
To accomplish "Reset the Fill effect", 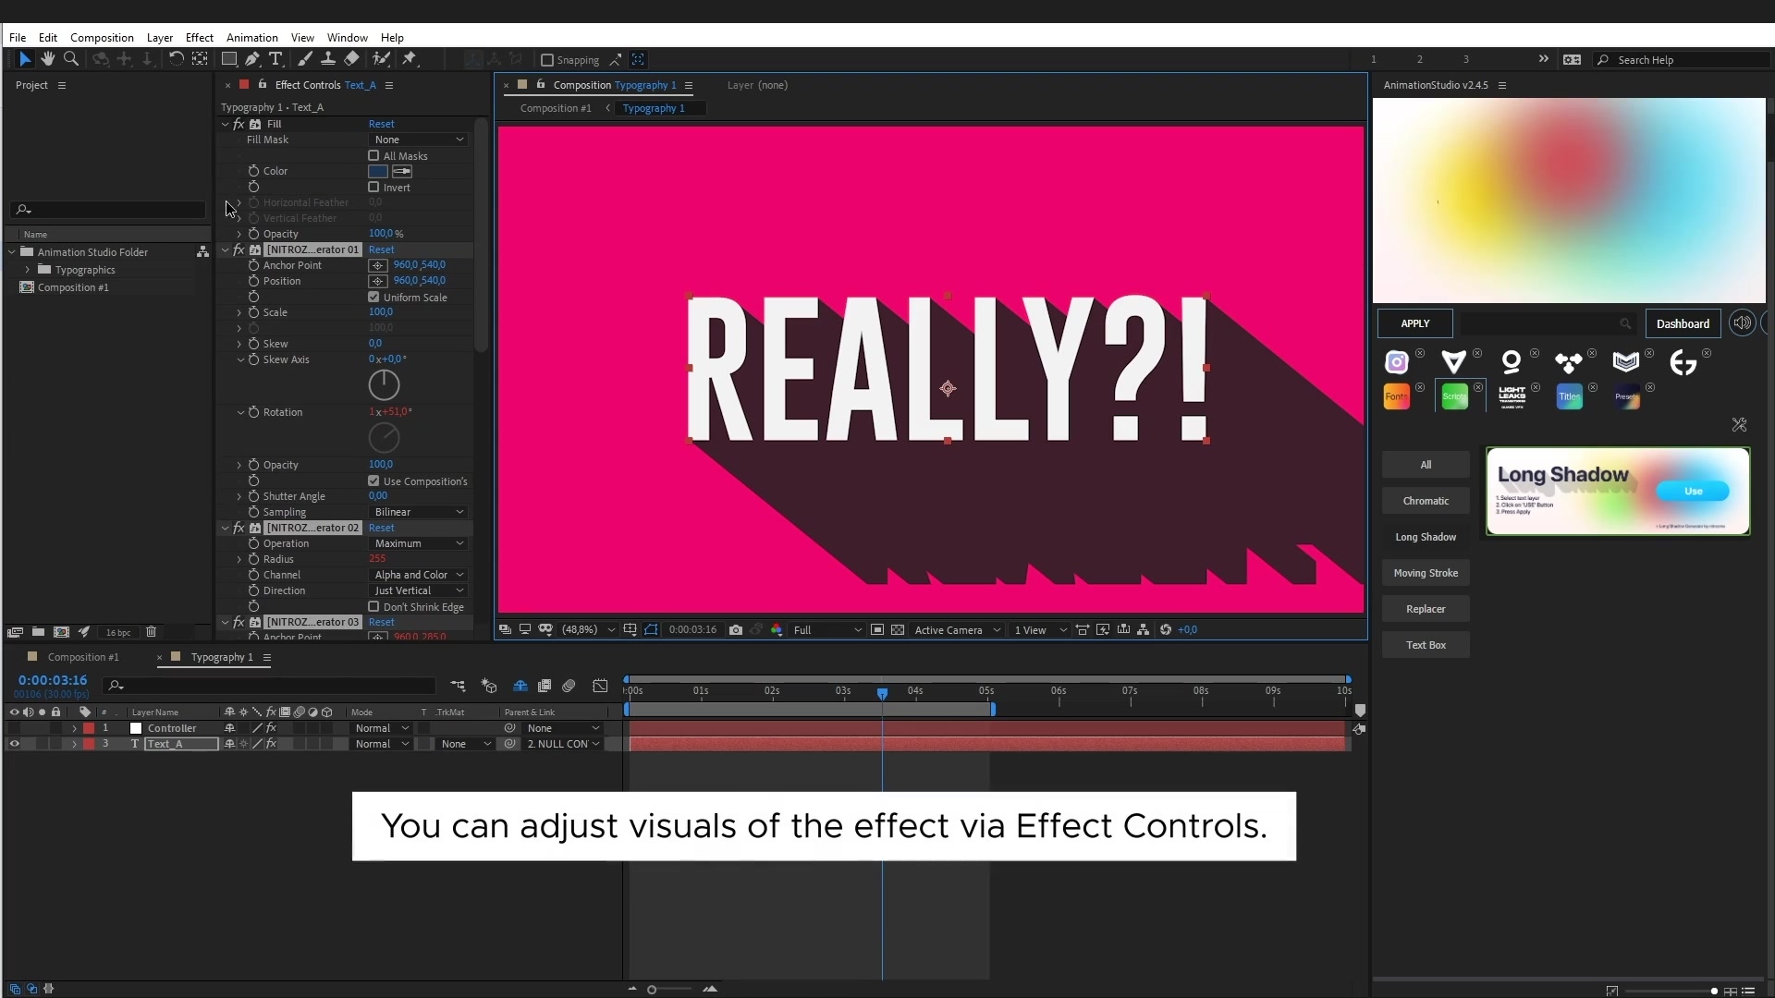I will pos(381,124).
